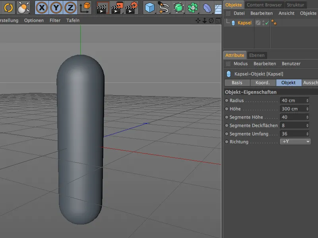The image size is (318, 238).
Task: Toggle the viewport maximize icon
Action: point(218,21)
